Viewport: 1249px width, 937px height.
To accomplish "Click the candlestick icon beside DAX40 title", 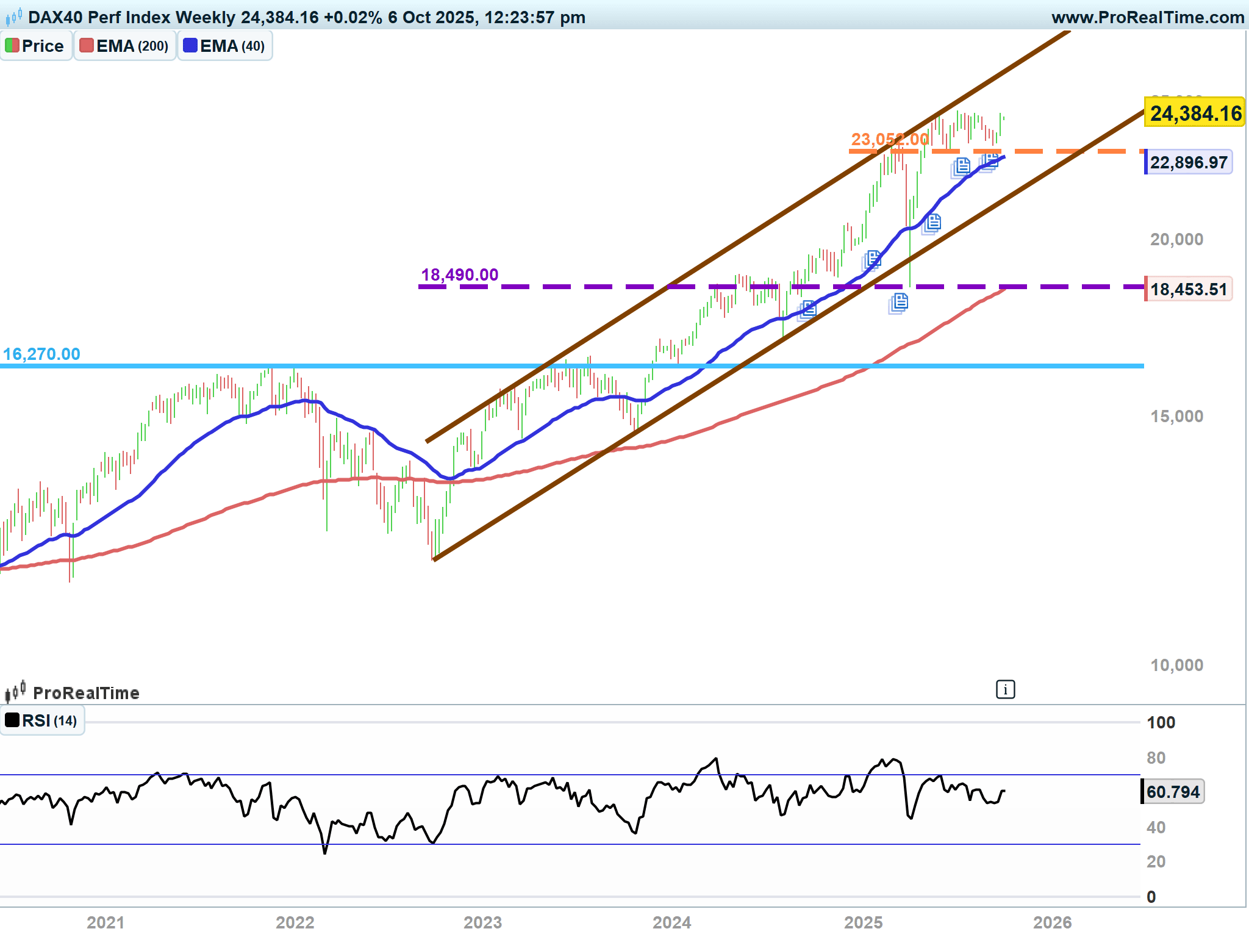I will [x=14, y=16].
